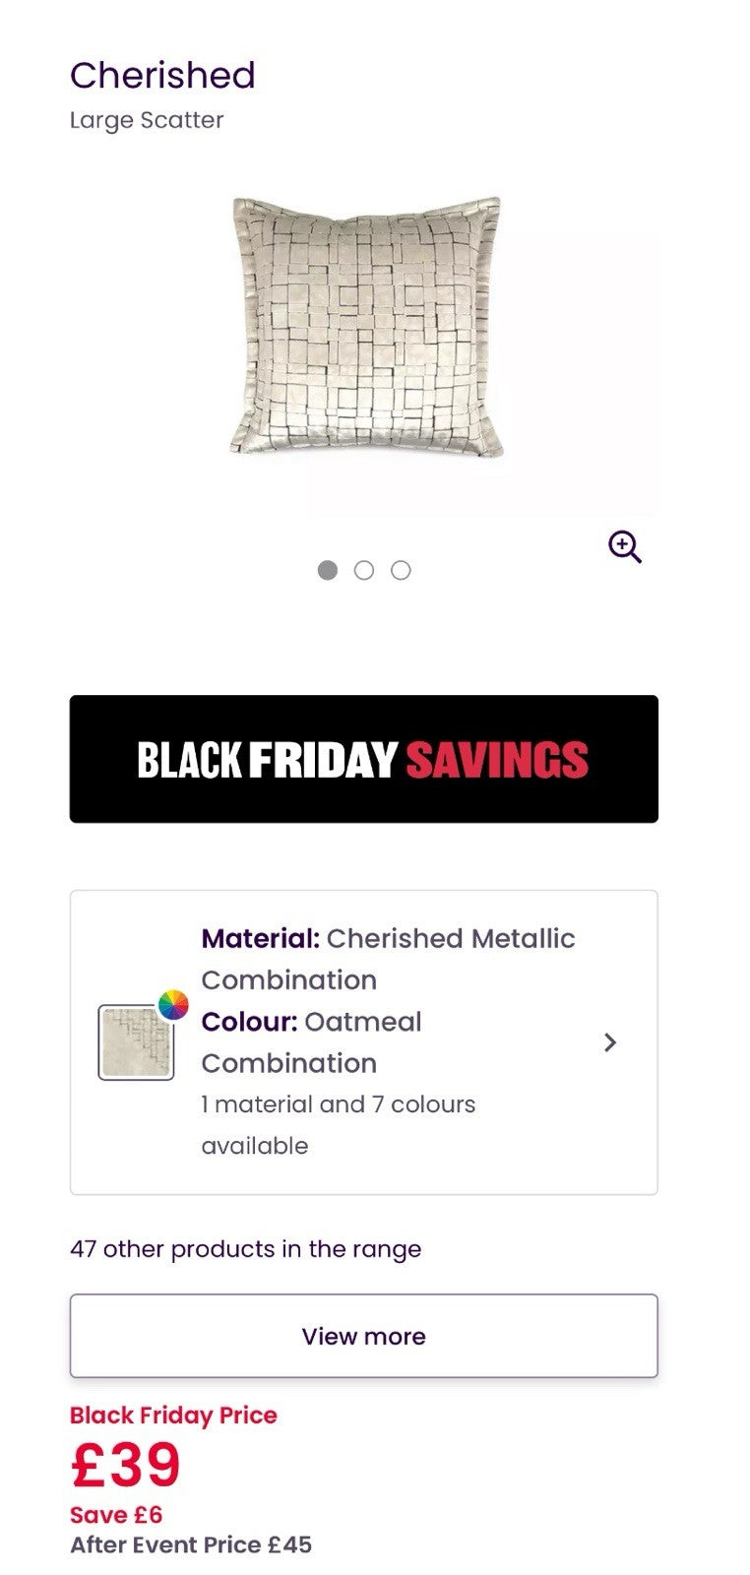Click the After Event Price £45 text
The height and width of the screenshot is (1575, 750).
[x=191, y=1544]
